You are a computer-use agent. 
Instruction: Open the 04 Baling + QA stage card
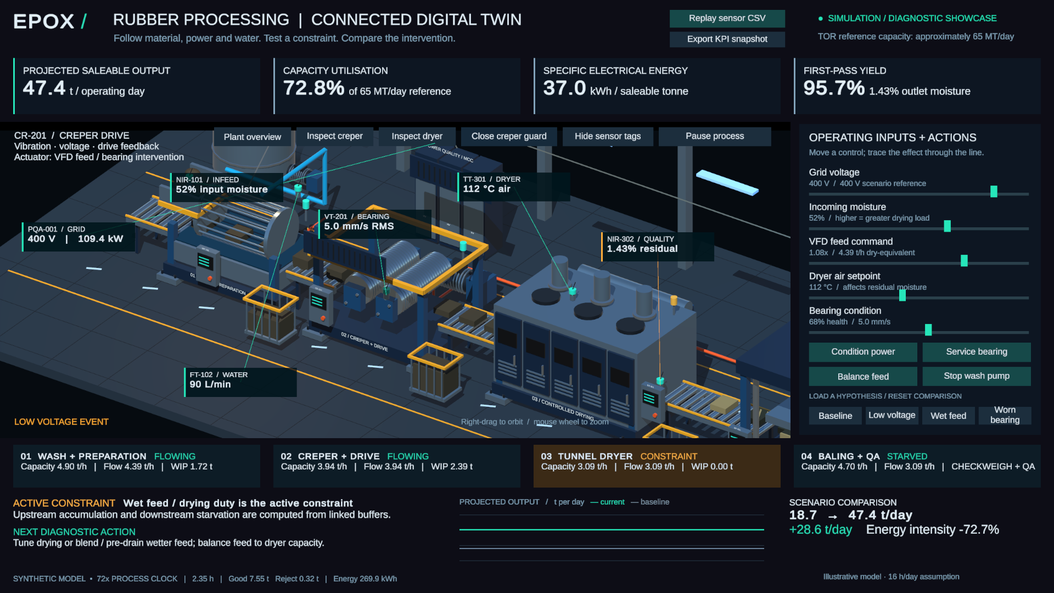click(917, 466)
